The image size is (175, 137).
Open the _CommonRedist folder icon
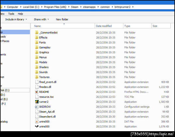coord(36,33)
